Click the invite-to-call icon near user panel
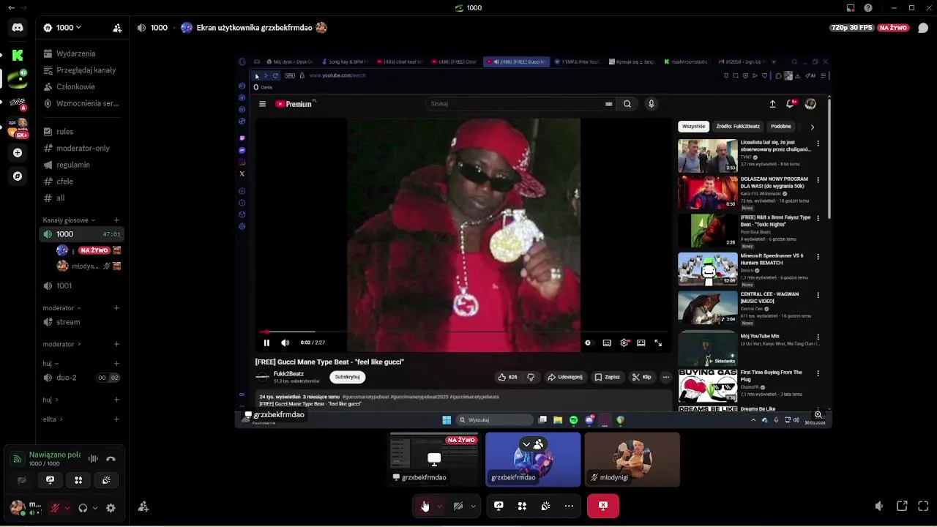The height and width of the screenshot is (527, 937). [143, 507]
